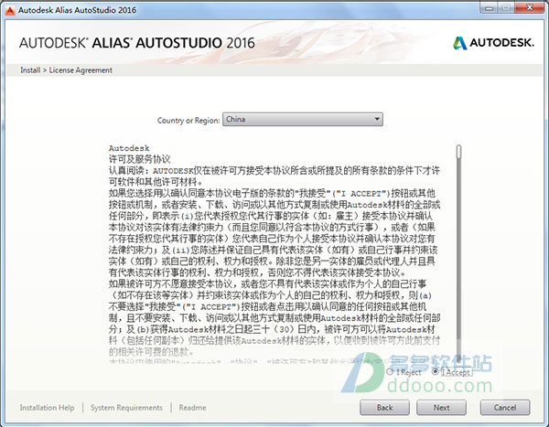The width and height of the screenshot is (549, 427).
Task: Click the Back button
Action: [384, 408]
